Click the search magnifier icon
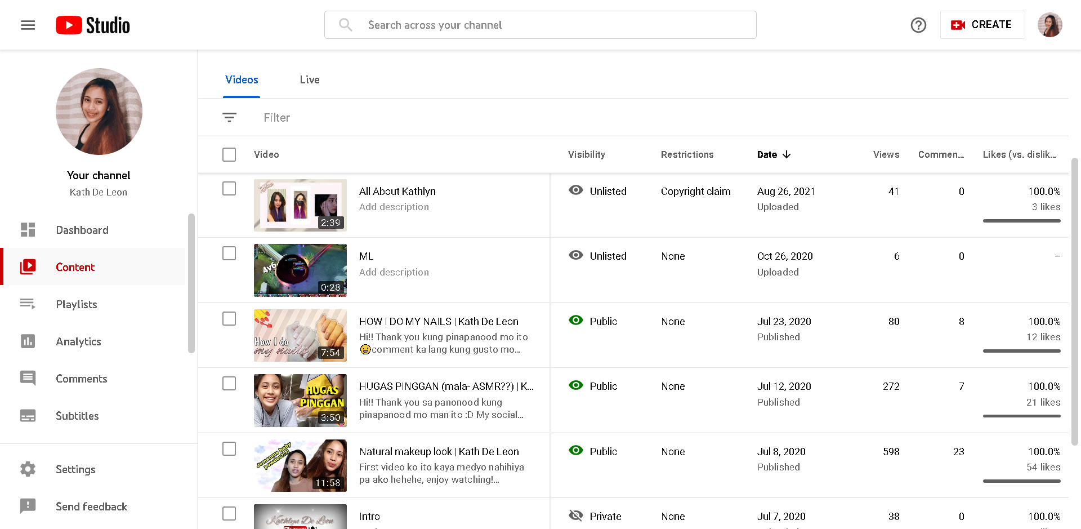The image size is (1081, 529). 346,25
